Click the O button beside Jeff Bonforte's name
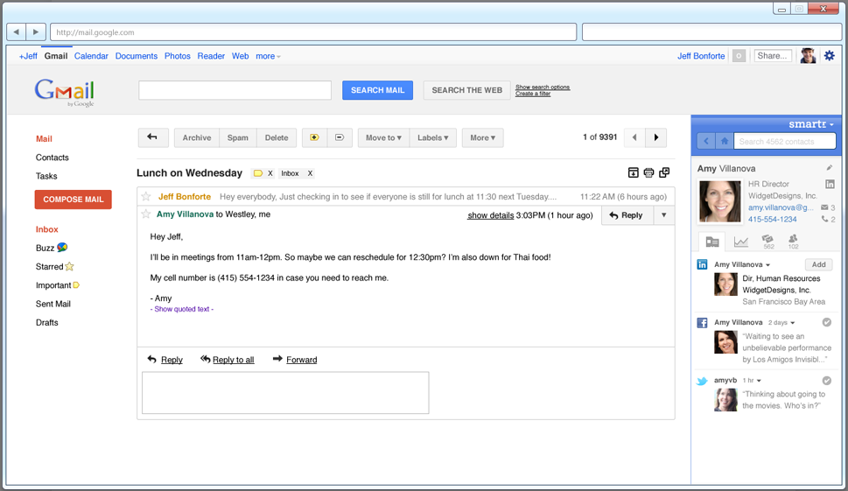848x491 pixels. click(739, 56)
